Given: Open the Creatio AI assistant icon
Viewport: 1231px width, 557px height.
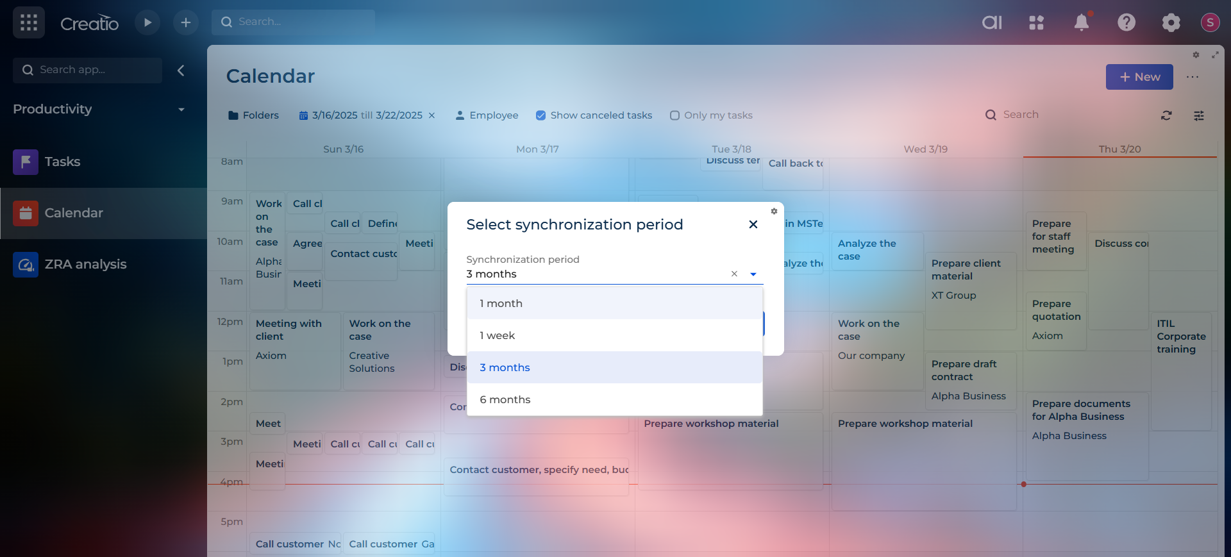Looking at the screenshot, I should click(x=992, y=23).
